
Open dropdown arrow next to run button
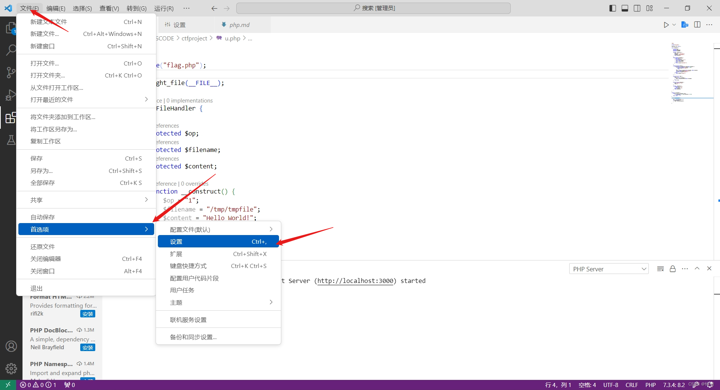tap(674, 25)
